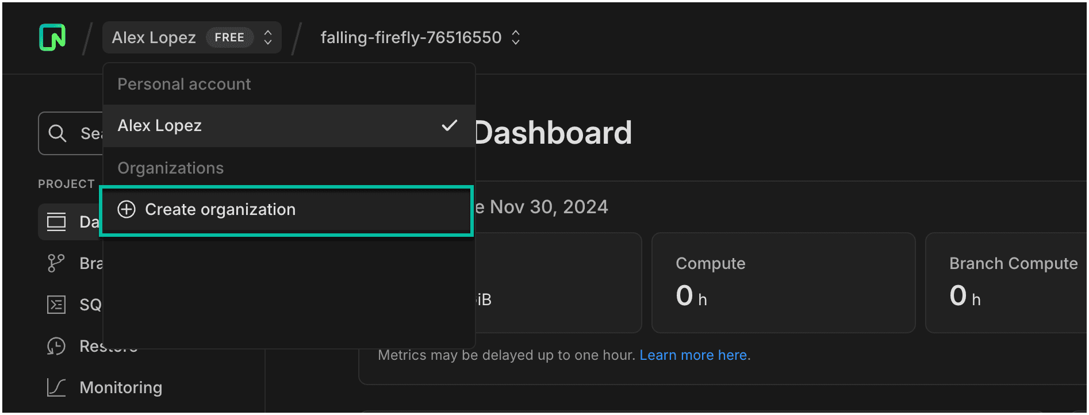
Task: Click the Restore clock icon
Action: click(56, 346)
